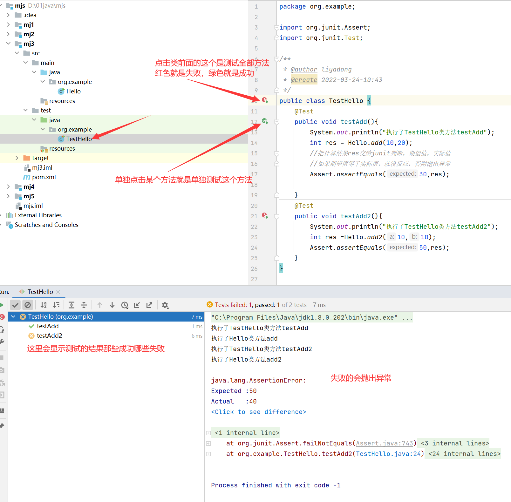Open test history clock icon
511x502 pixels.
tap(125, 305)
